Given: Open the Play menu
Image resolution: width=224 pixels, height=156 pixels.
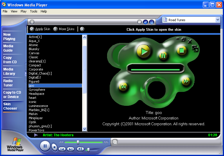Looking at the screenshot, I should (x=24, y=11).
